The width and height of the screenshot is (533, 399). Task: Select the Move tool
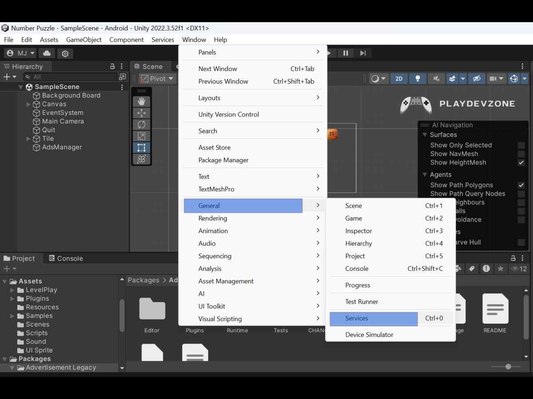click(x=142, y=113)
